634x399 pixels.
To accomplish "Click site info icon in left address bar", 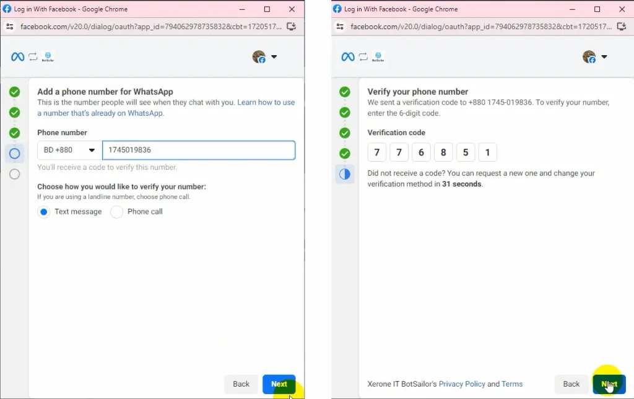I will [x=9, y=27].
